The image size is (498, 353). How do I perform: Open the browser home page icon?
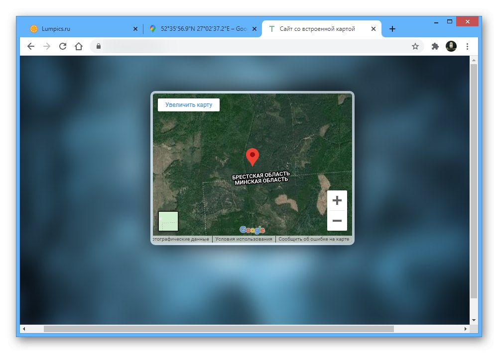point(79,46)
